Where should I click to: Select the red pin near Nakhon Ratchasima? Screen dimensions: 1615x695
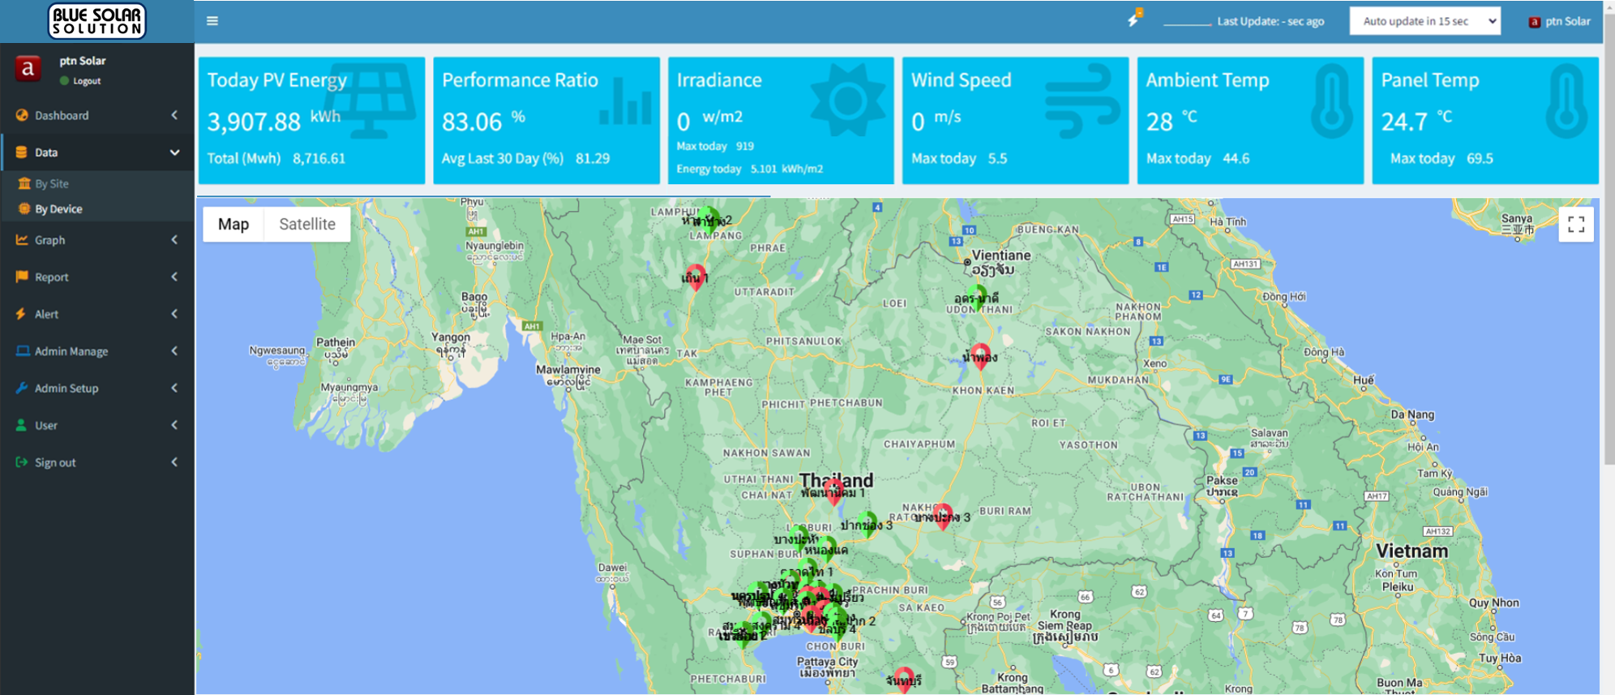tap(943, 516)
